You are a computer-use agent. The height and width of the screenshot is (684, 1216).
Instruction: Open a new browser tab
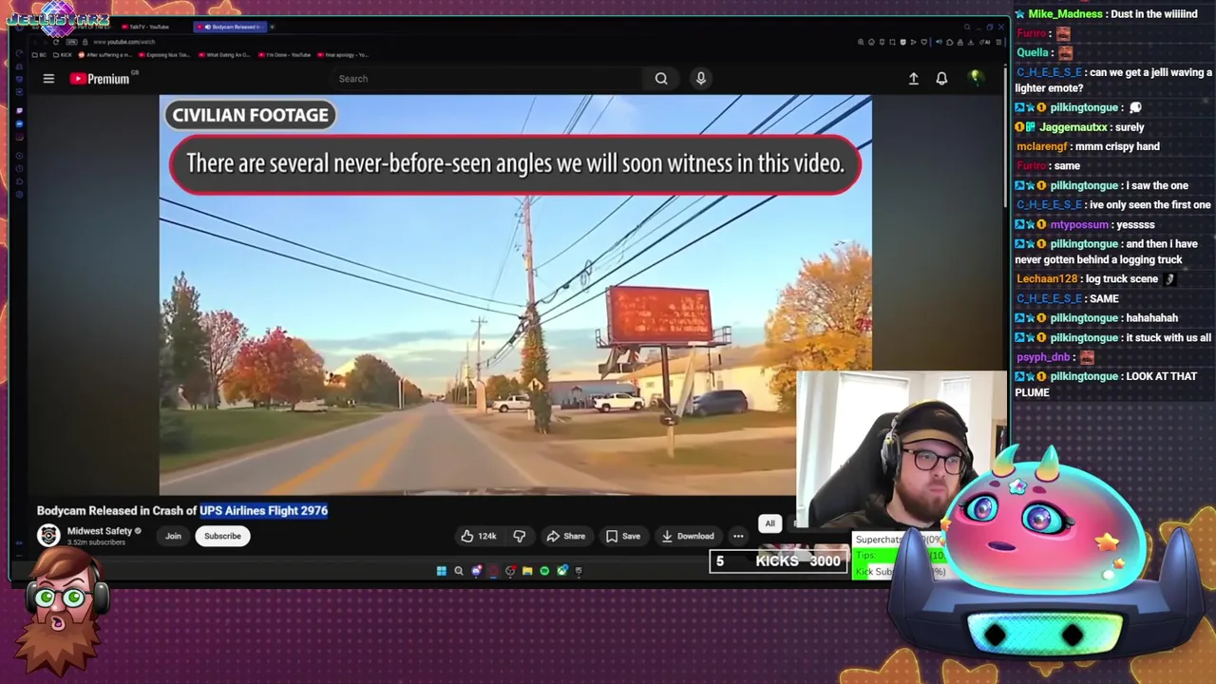272,27
